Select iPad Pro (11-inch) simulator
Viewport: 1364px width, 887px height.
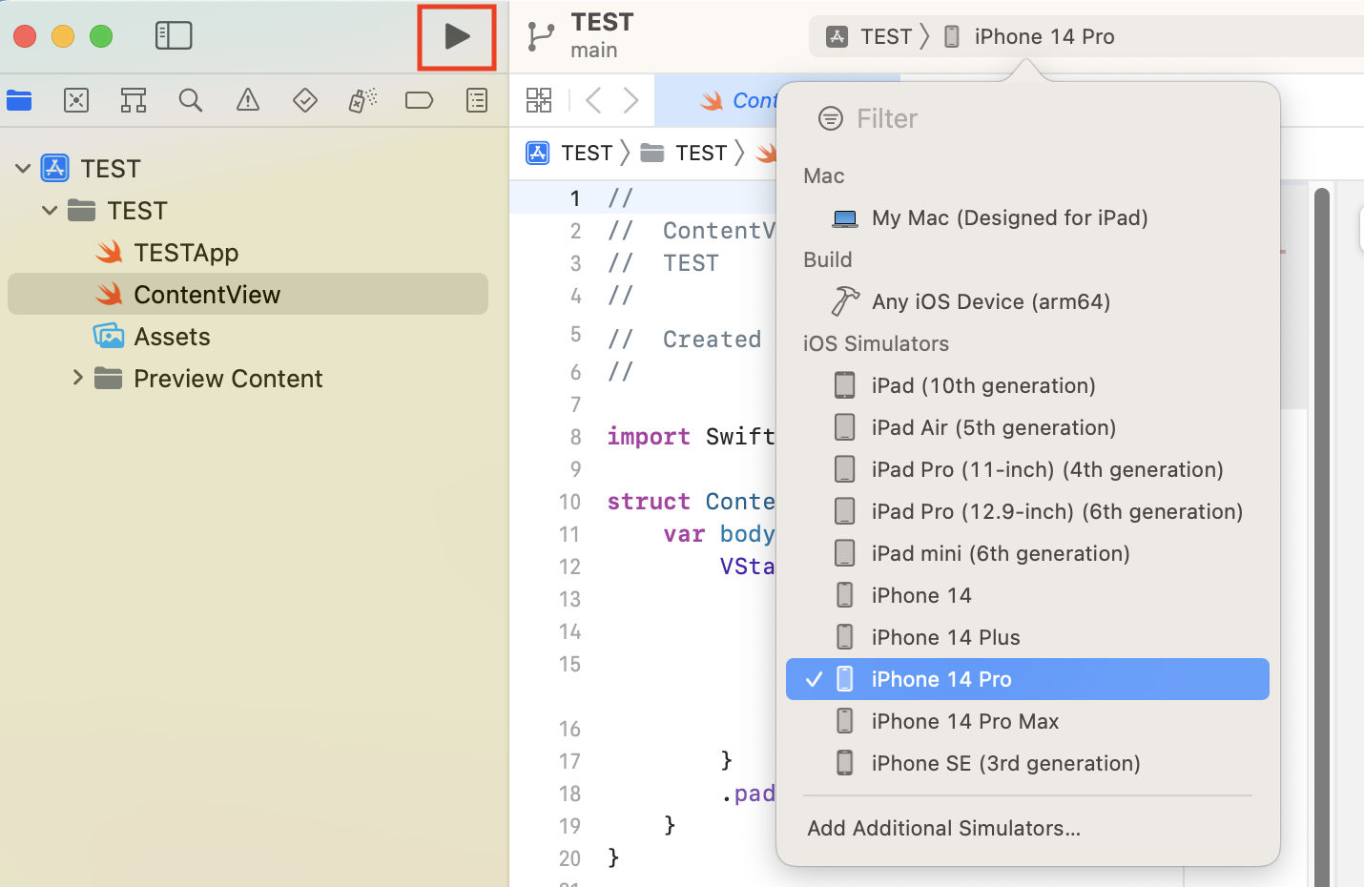click(x=1027, y=470)
